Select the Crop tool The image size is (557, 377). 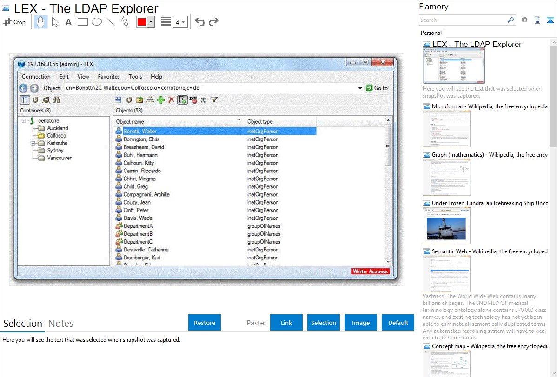tap(14, 22)
